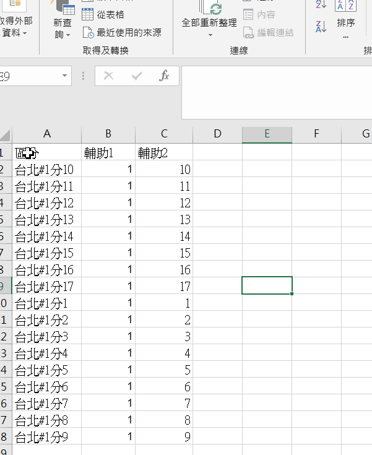The image size is (372, 455).
Task: Select column D header
Action: [217, 134]
